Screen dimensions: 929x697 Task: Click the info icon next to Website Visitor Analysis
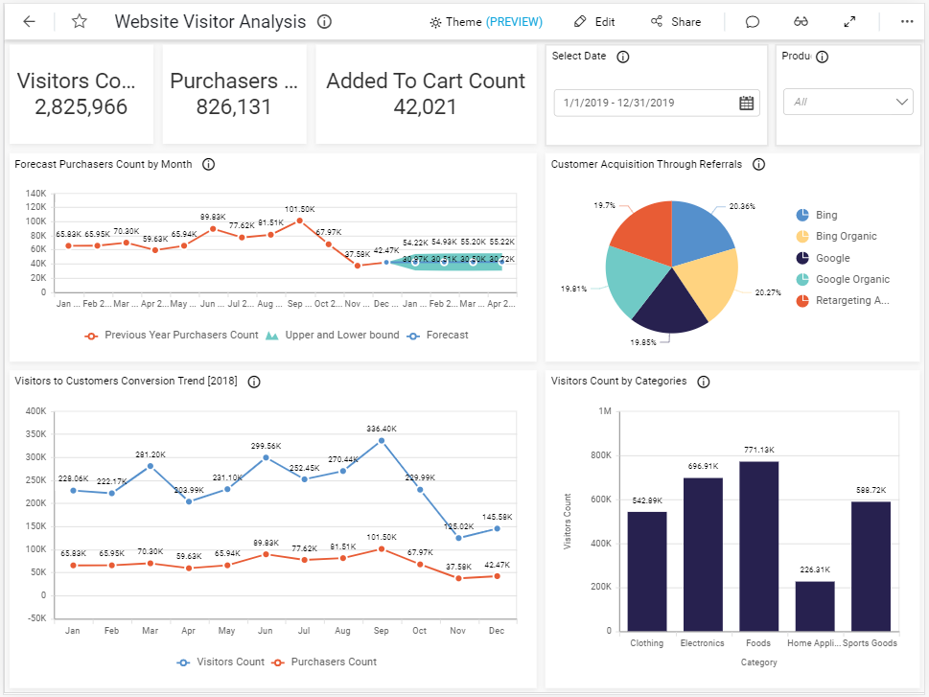[322, 21]
